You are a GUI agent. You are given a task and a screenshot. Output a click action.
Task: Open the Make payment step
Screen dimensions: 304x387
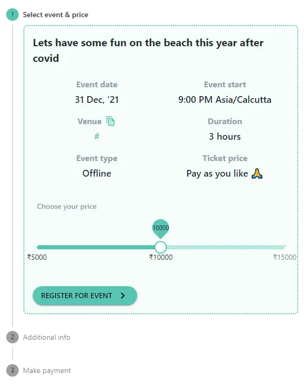click(47, 370)
